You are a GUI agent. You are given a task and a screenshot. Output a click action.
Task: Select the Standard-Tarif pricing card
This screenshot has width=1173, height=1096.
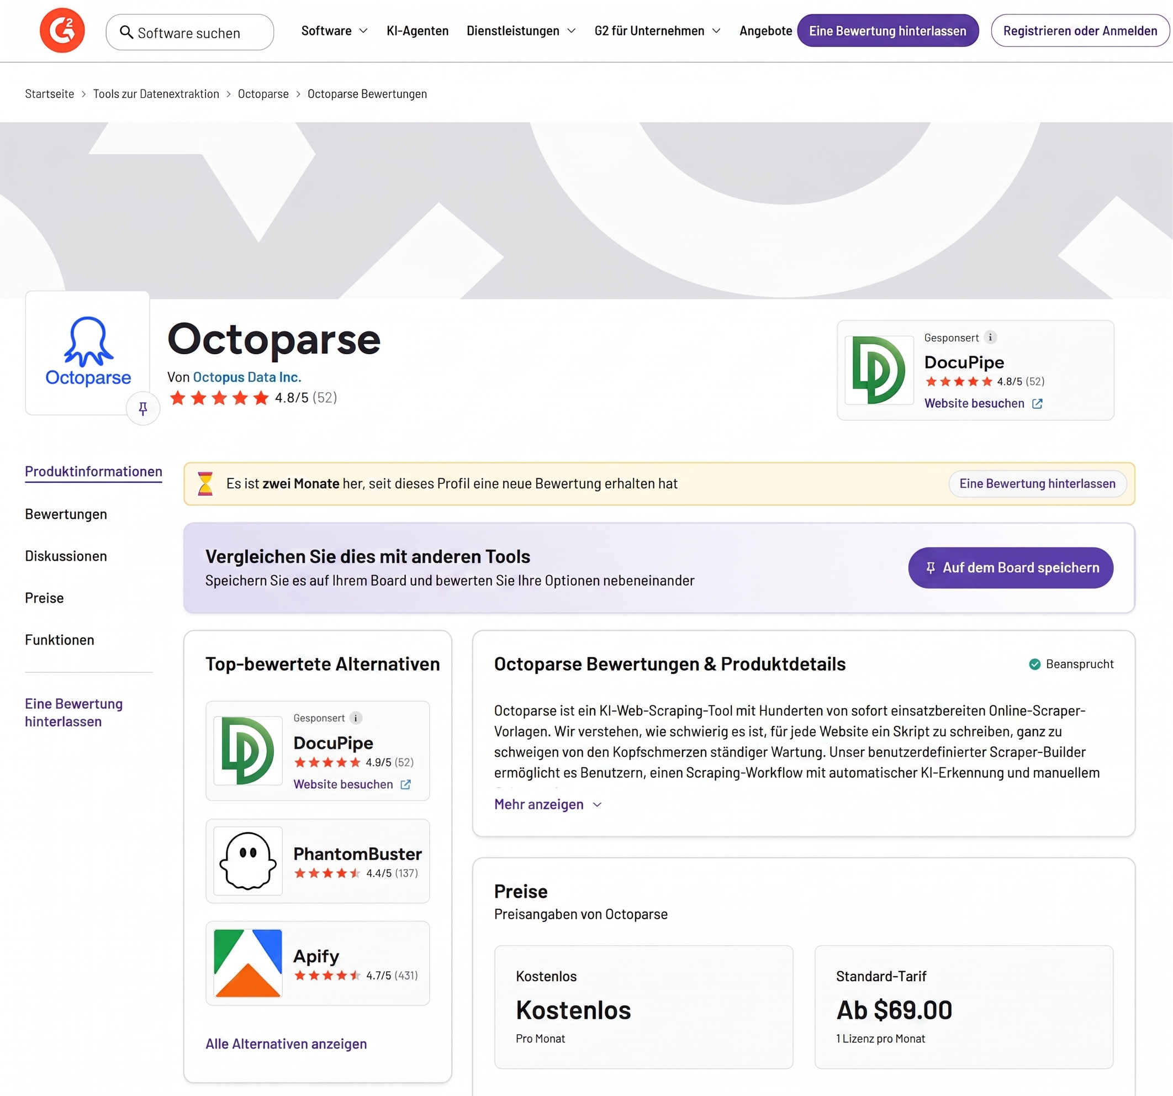pyautogui.click(x=964, y=1007)
